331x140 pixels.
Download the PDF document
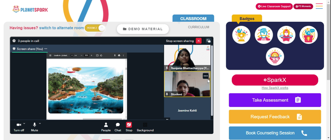coord(115,55)
